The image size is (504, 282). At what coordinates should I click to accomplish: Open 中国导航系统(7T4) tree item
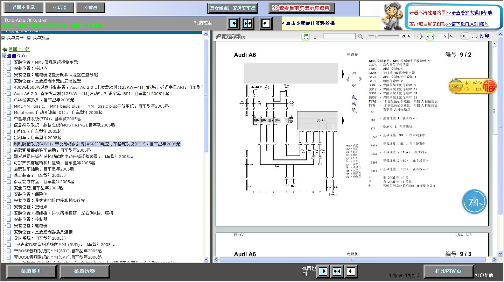point(47,119)
